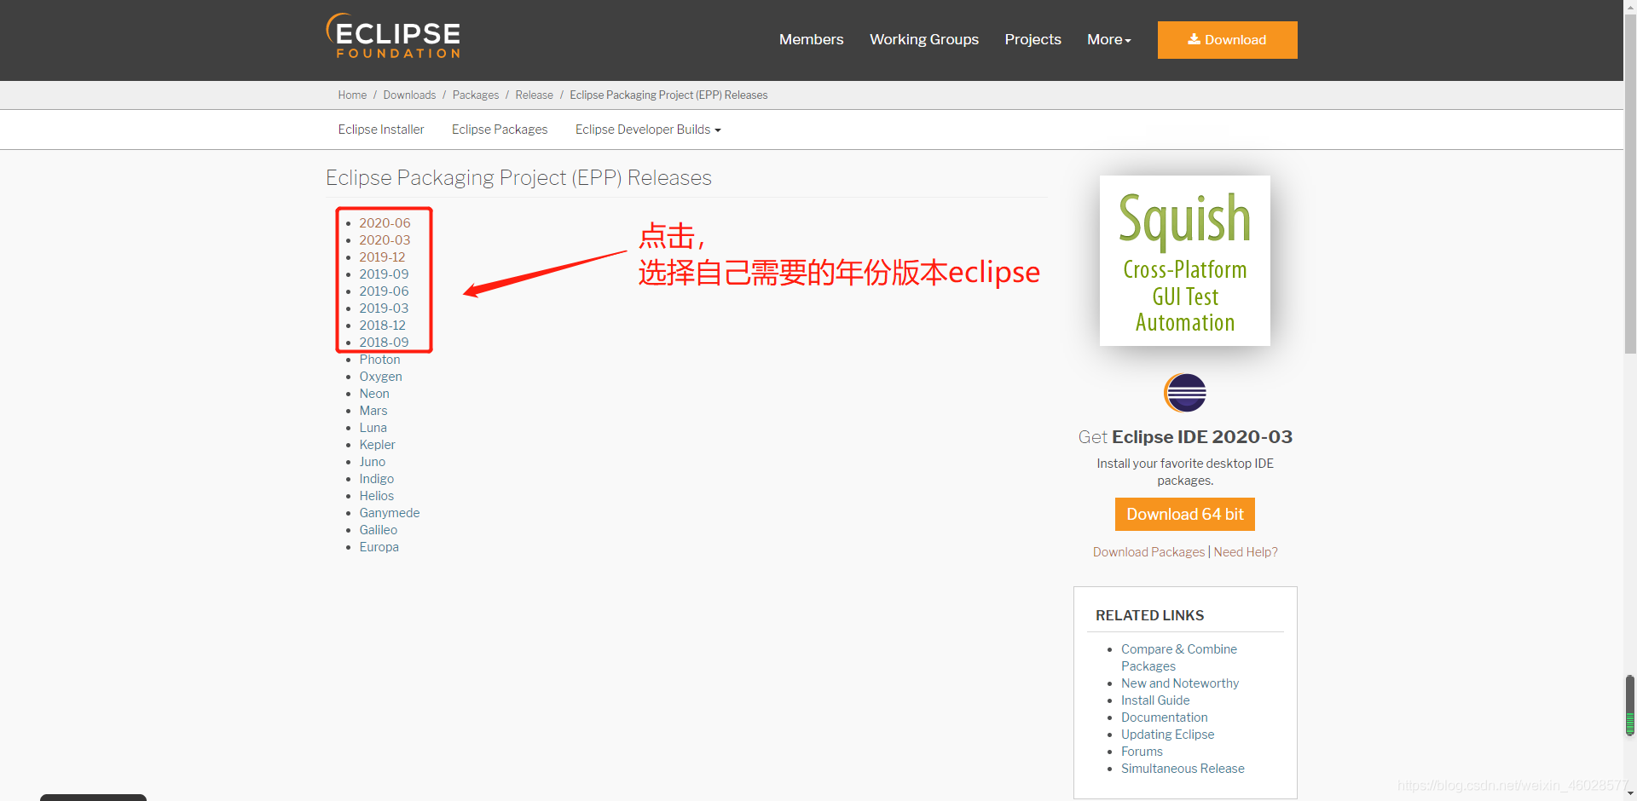Open the Ganymede release link
The width and height of the screenshot is (1637, 801).
click(x=389, y=513)
